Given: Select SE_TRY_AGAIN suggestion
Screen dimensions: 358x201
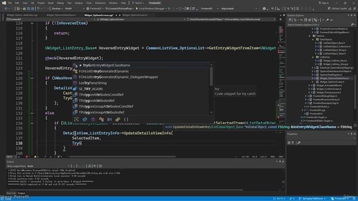Looking at the screenshot, I should click(x=140, y=89).
